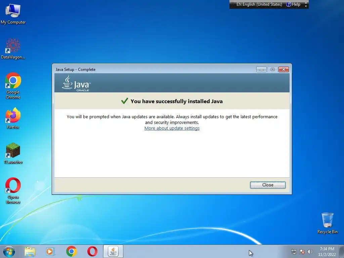This screenshot has height=258, width=344.
Task: Click the 'You have successfully installed Java' heading
Action: pos(177,101)
